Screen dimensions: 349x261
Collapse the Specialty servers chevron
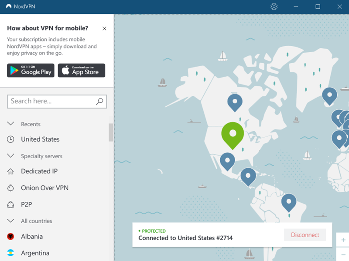tap(10, 156)
